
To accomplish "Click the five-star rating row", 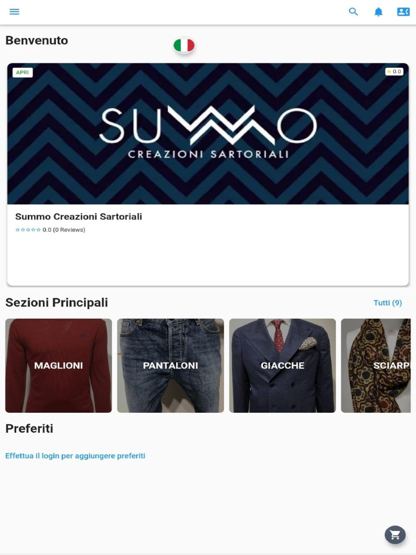I will pos(28,230).
